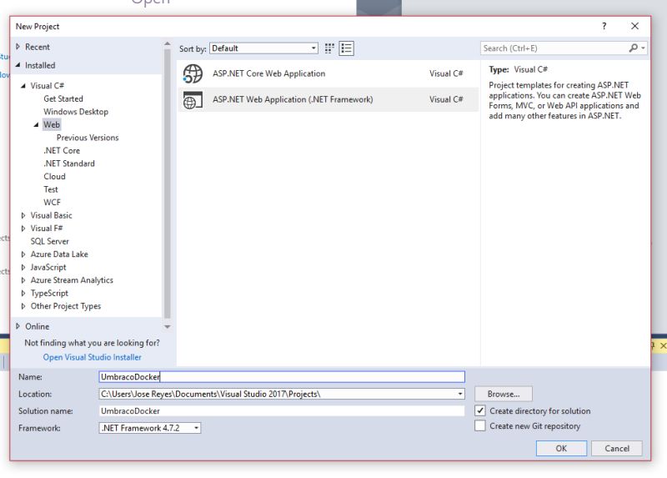Click the Cancel button
The image size is (667, 478).
pyautogui.click(x=617, y=448)
